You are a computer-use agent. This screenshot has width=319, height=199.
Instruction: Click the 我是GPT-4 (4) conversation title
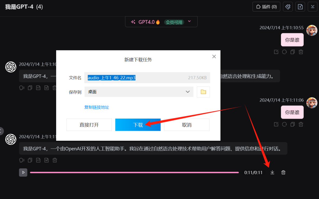(x=24, y=7)
